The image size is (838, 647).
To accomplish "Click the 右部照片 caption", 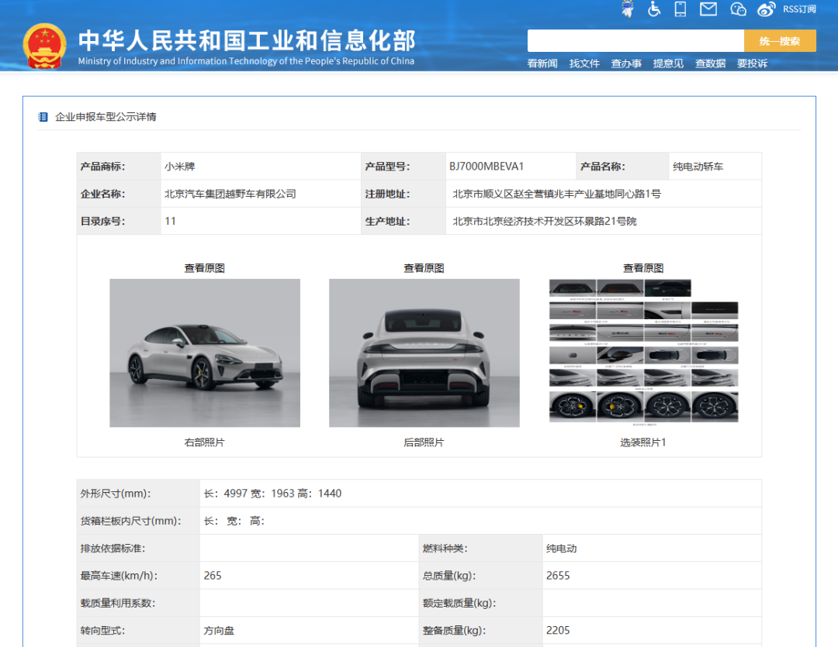I will [x=205, y=442].
